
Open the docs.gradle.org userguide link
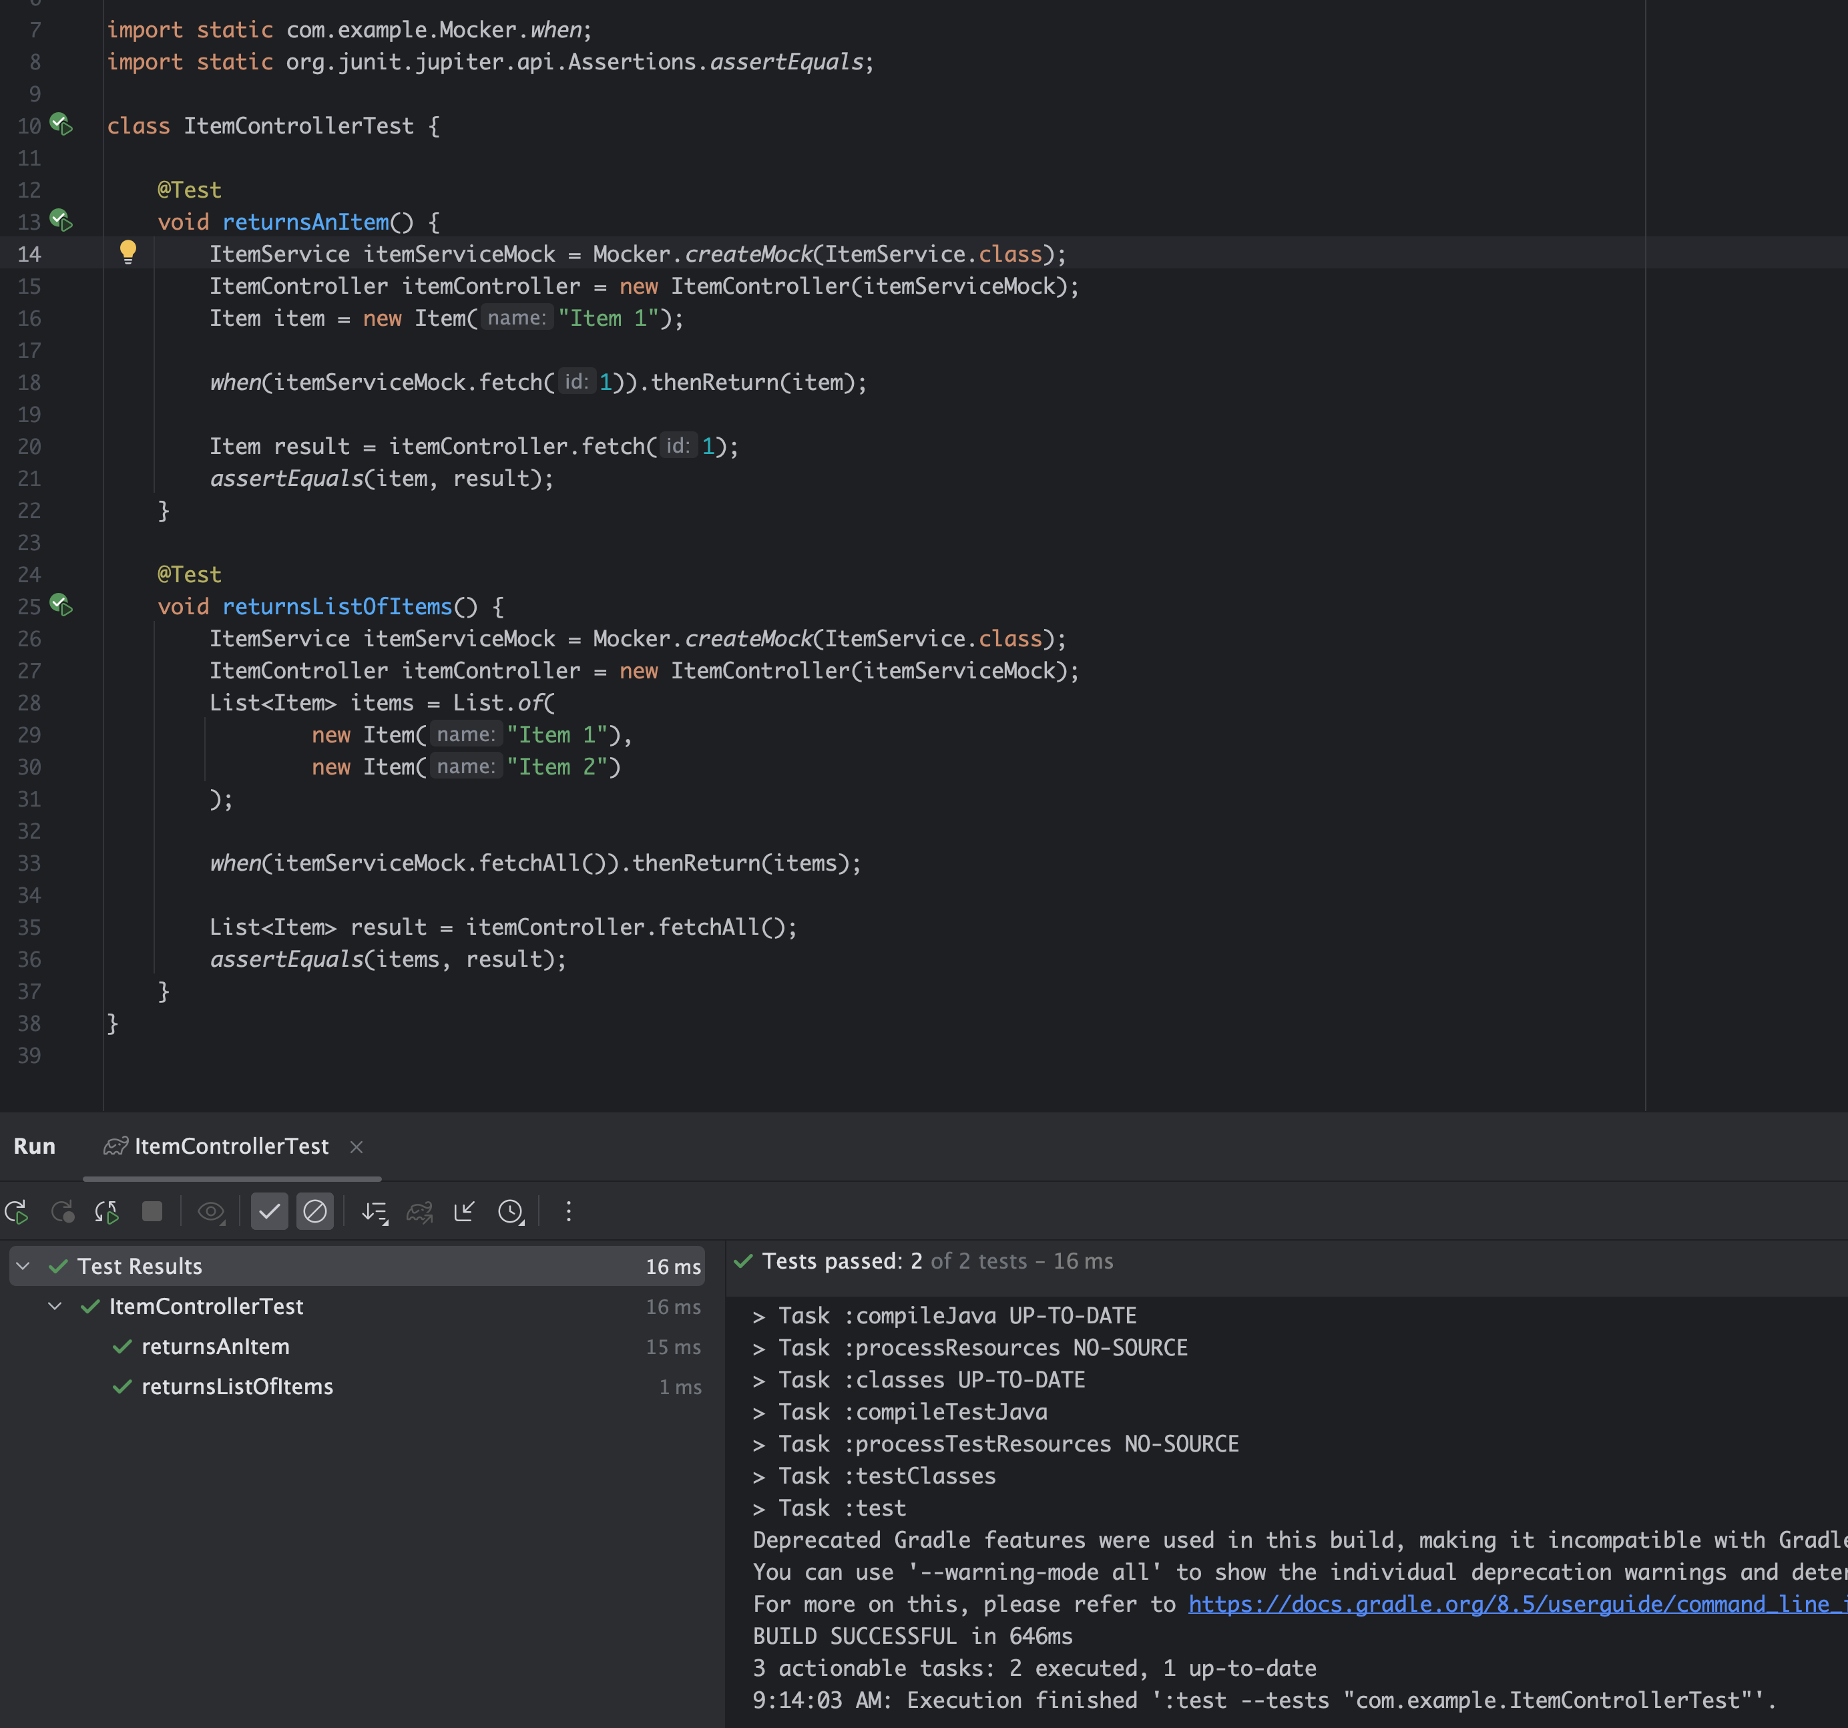pos(1516,1604)
